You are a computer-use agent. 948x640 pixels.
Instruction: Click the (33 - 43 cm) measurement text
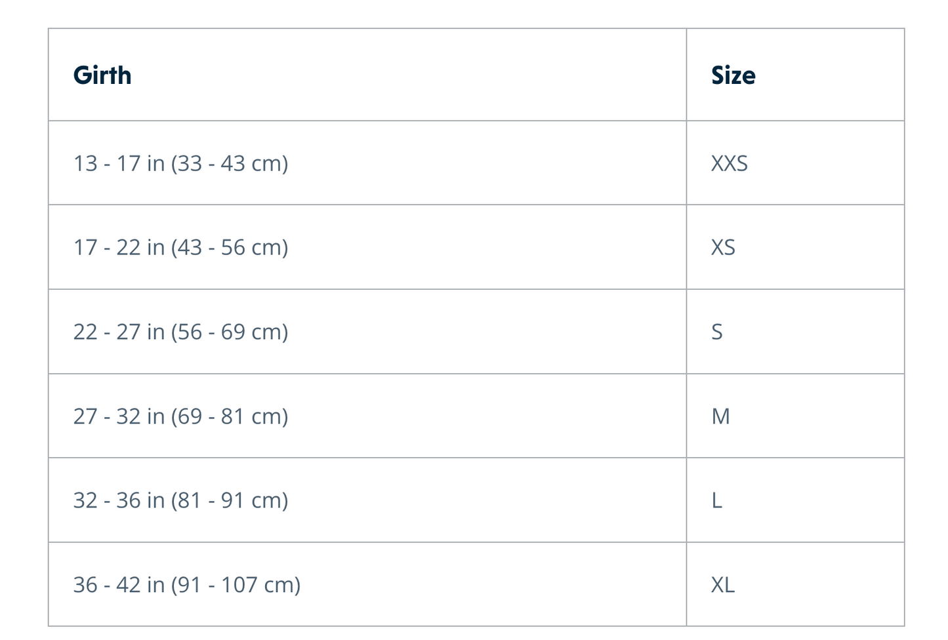click(230, 163)
